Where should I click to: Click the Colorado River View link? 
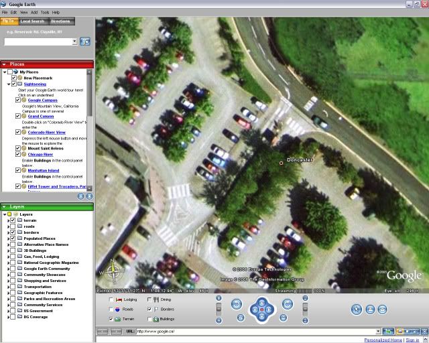click(46, 133)
